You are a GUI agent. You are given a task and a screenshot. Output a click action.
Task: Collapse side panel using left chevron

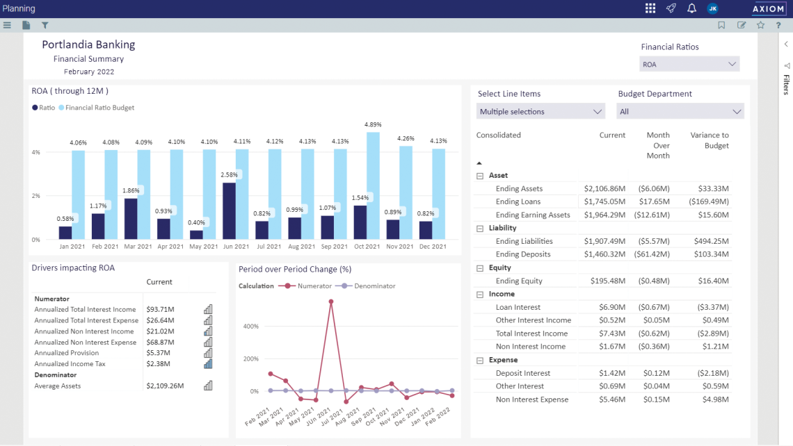click(787, 44)
